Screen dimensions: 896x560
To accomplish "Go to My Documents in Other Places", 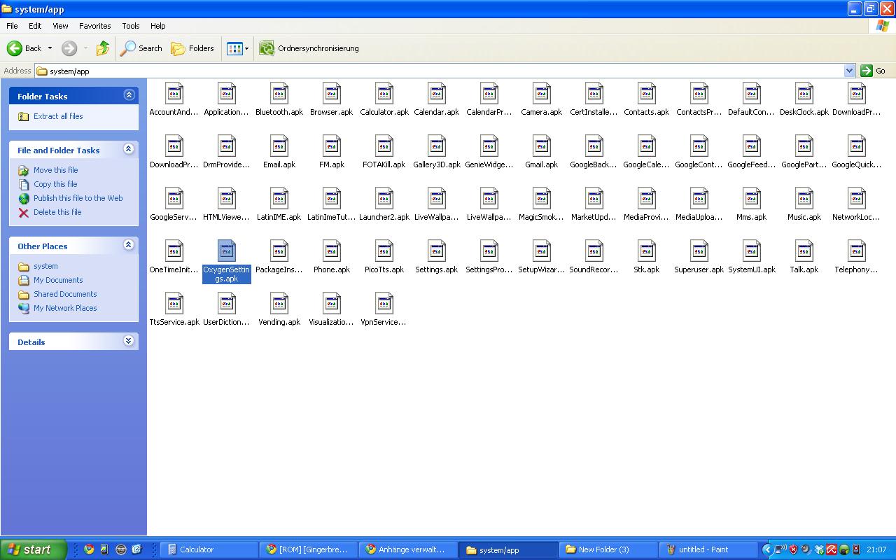I will pos(58,280).
